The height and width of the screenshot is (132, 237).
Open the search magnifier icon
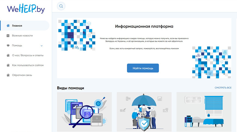point(61,6)
